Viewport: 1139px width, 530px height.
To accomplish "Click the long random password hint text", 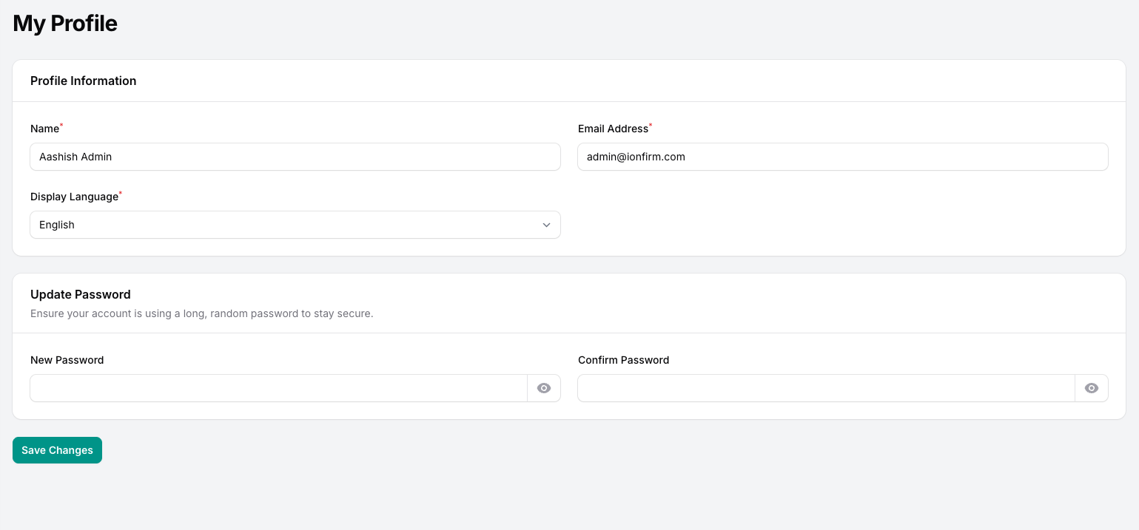I will [x=201, y=313].
